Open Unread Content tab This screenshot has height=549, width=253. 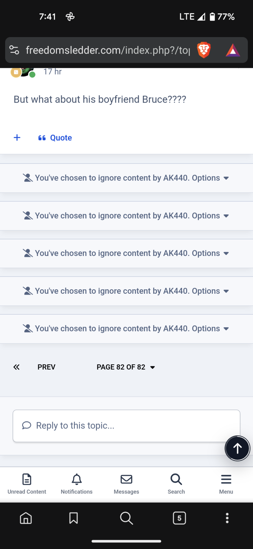click(x=27, y=484)
